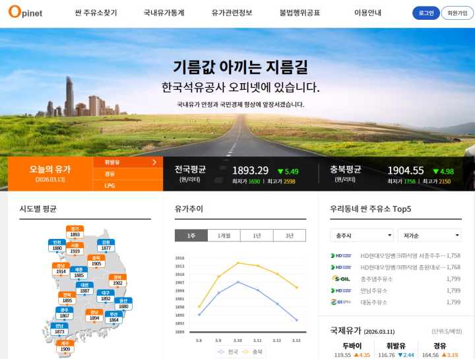Screen dimensions: 475x359
Task: Click the 회원가입 button
Action: pos(457,13)
